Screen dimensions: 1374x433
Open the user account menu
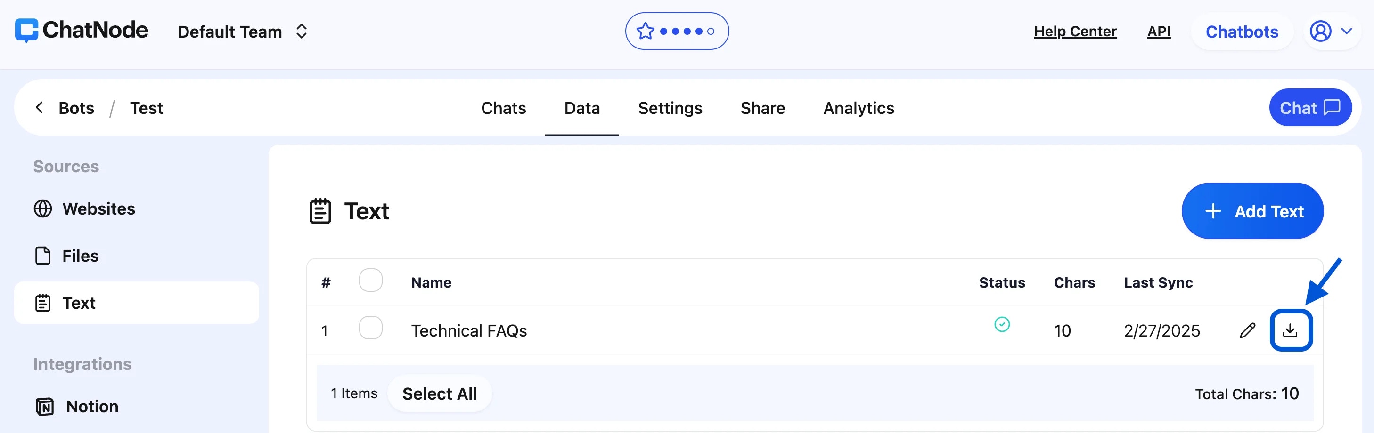coord(1332,32)
